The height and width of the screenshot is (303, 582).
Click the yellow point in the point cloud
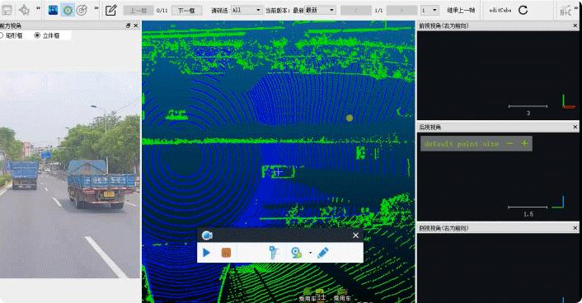pos(350,118)
